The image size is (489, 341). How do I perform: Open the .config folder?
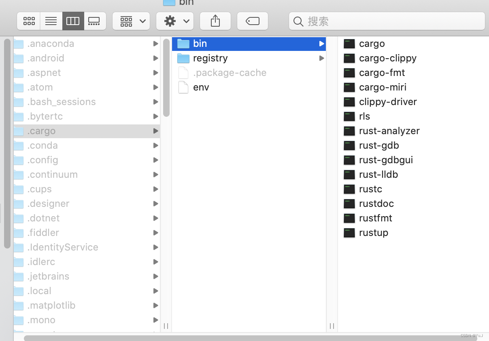point(87,160)
